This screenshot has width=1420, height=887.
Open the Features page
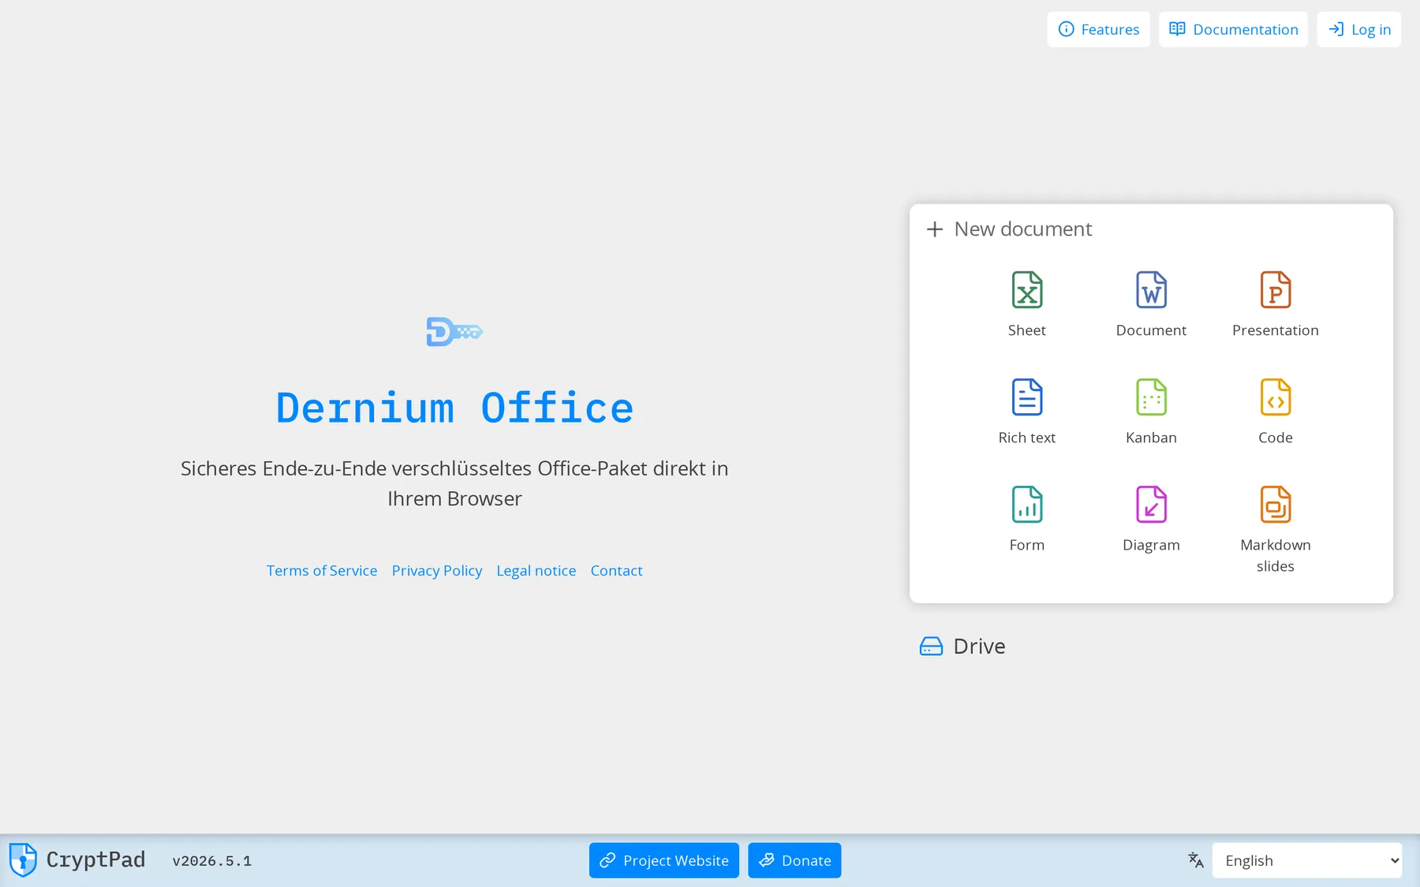1098,29
